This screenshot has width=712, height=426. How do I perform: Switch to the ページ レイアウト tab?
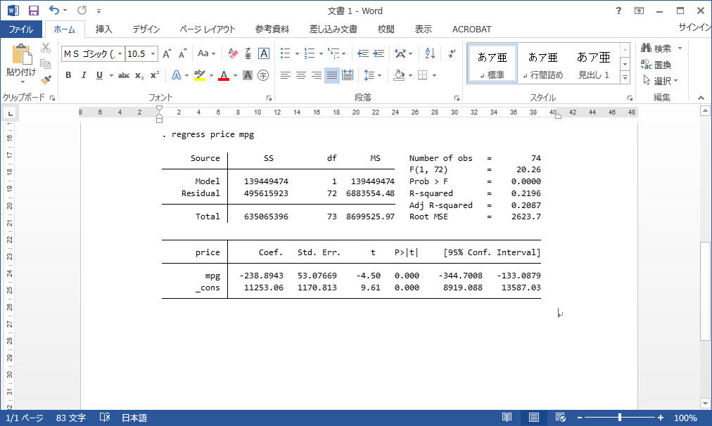[x=207, y=29]
